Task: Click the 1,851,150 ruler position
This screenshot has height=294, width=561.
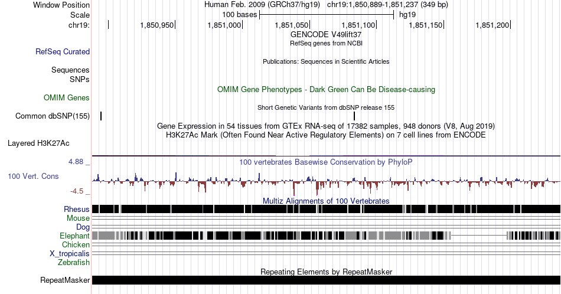Action: [425, 25]
